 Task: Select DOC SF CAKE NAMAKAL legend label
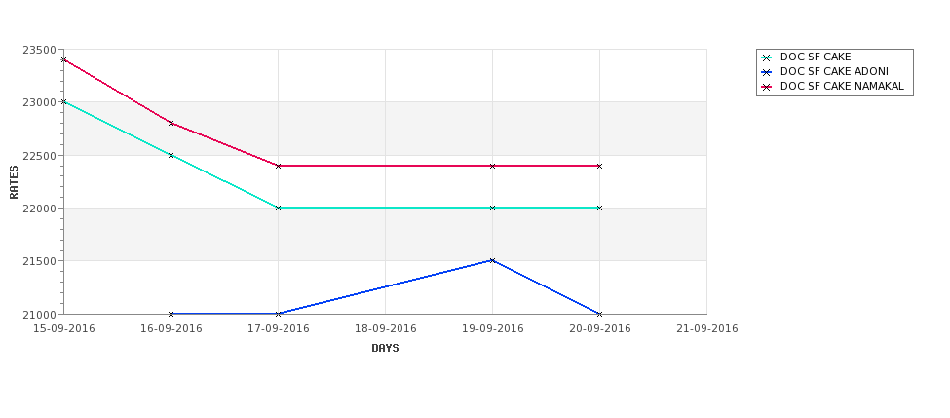pyautogui.click(x=842, y=86)
